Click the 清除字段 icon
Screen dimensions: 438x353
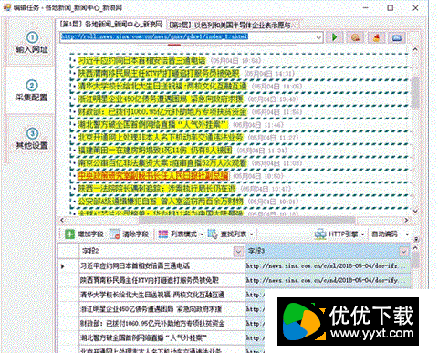[115, 234]
